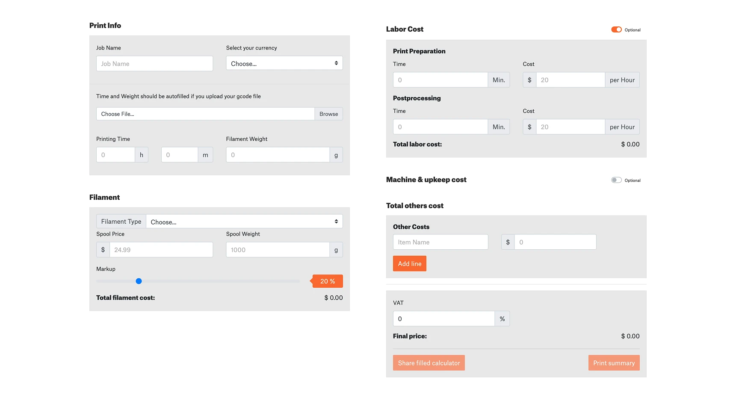Click the Add line button
The height and width of the screenshot is (397, 739).
pyautogui.click(x=410, y=263)
